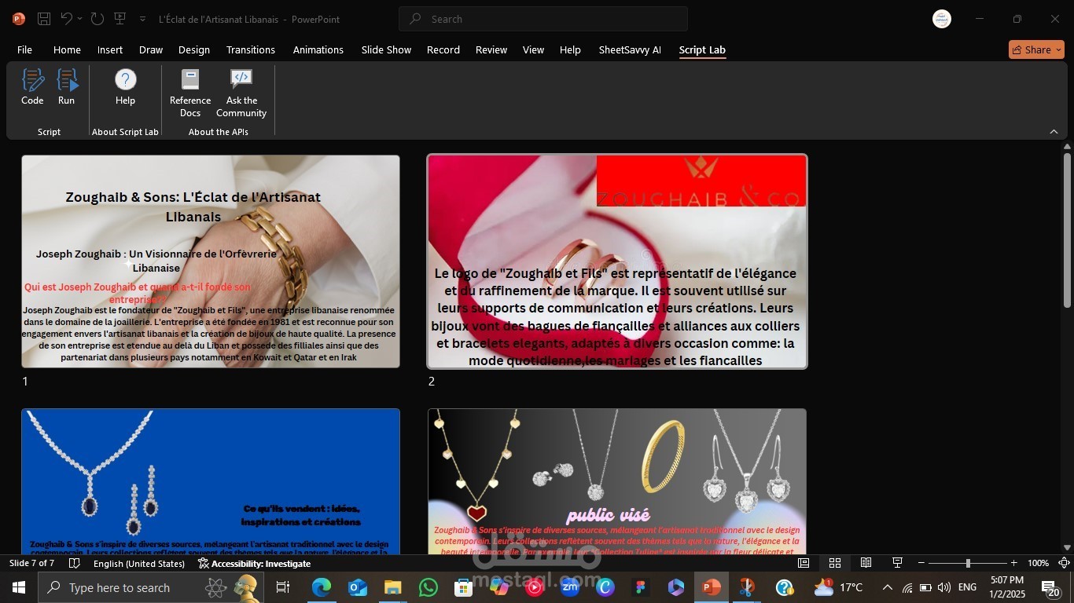
Task: Click Accessibility: Investigate in status bar
Action: (x=254, y=563)
